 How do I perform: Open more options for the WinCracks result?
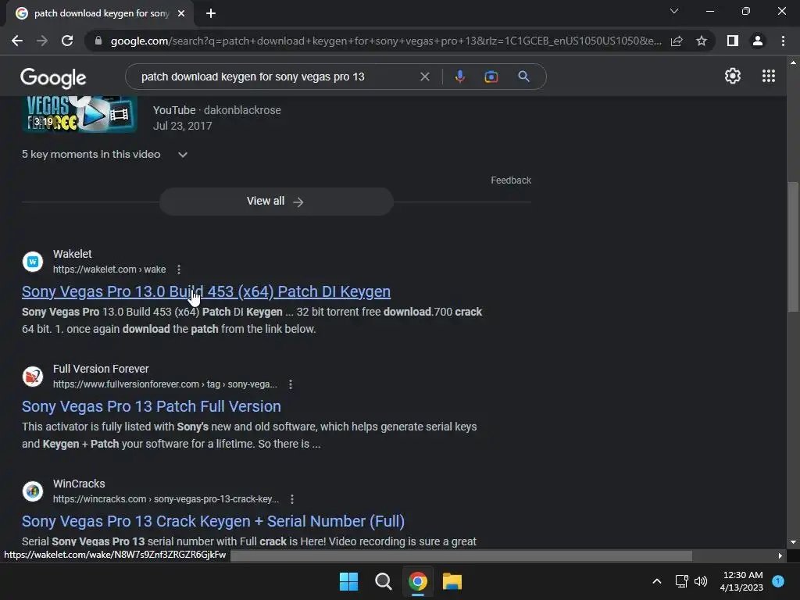292,499
